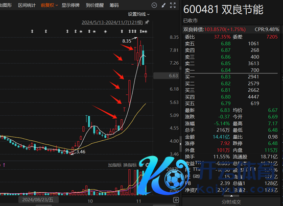Open indicator settings gear next to 换指标
283x206 pixels.
[x=140, y=165]
